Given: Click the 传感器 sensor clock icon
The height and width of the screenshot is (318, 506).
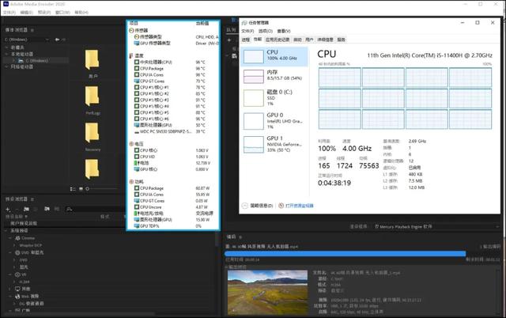Looking at the screenshot, I should [x=131, y=30].
